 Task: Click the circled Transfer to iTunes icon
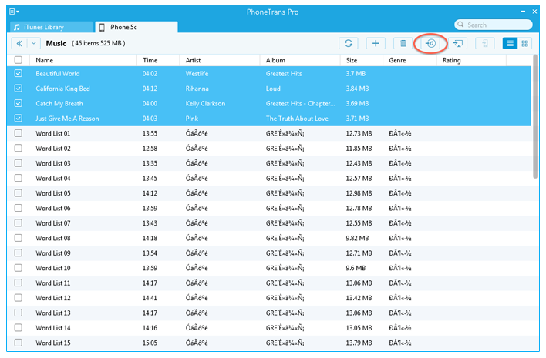coord(431,44)
